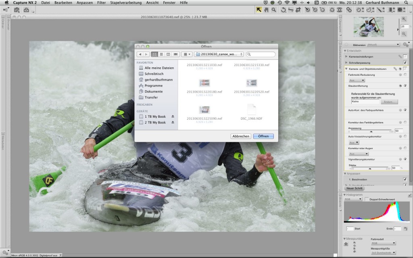The height and width of the screenshot is (258, 413).
Task: Open the Ansicht menu
Action: tap(152, 3)
